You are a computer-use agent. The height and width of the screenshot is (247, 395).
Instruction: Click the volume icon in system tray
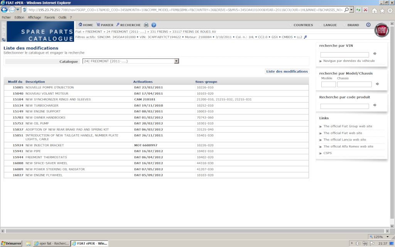tap(358, 244)
